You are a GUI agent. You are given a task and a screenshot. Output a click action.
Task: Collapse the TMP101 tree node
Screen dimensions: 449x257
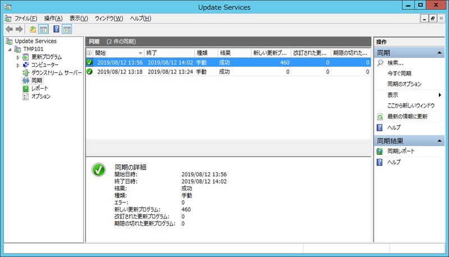(x=10, y=49)
